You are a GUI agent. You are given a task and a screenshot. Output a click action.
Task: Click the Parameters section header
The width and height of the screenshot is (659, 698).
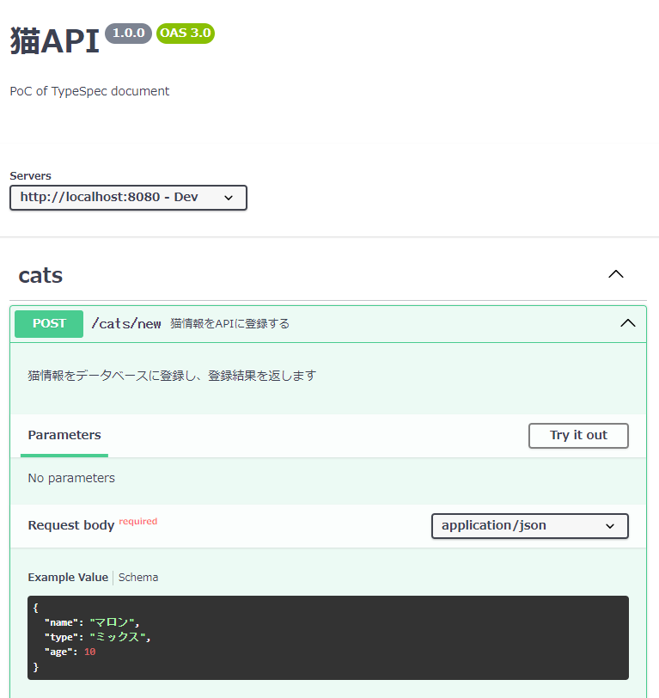[64, 435]
